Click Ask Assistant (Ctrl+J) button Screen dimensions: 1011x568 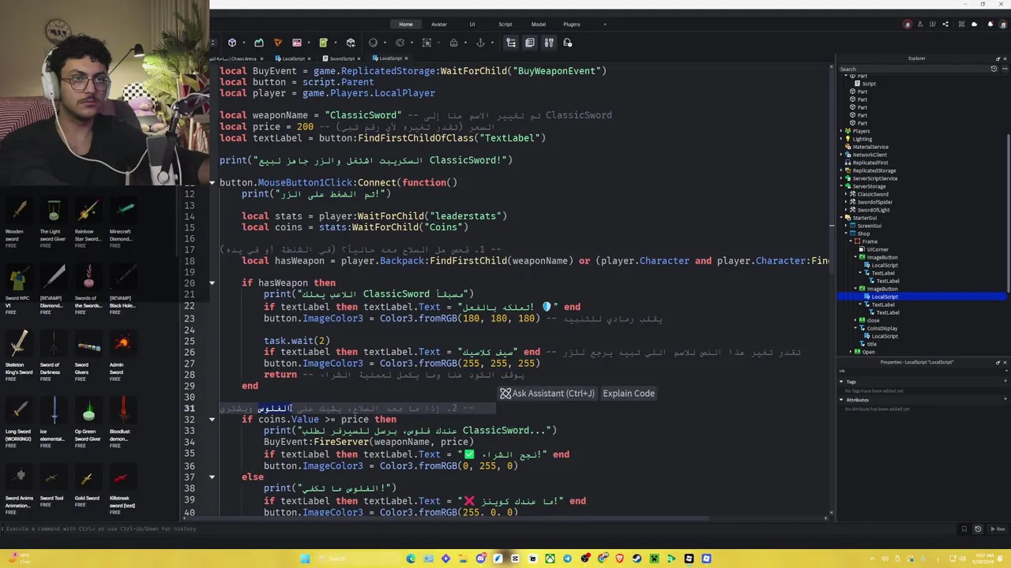coord(547,393)
